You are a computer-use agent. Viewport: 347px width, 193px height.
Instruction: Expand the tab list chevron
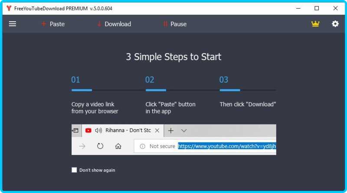183,131
